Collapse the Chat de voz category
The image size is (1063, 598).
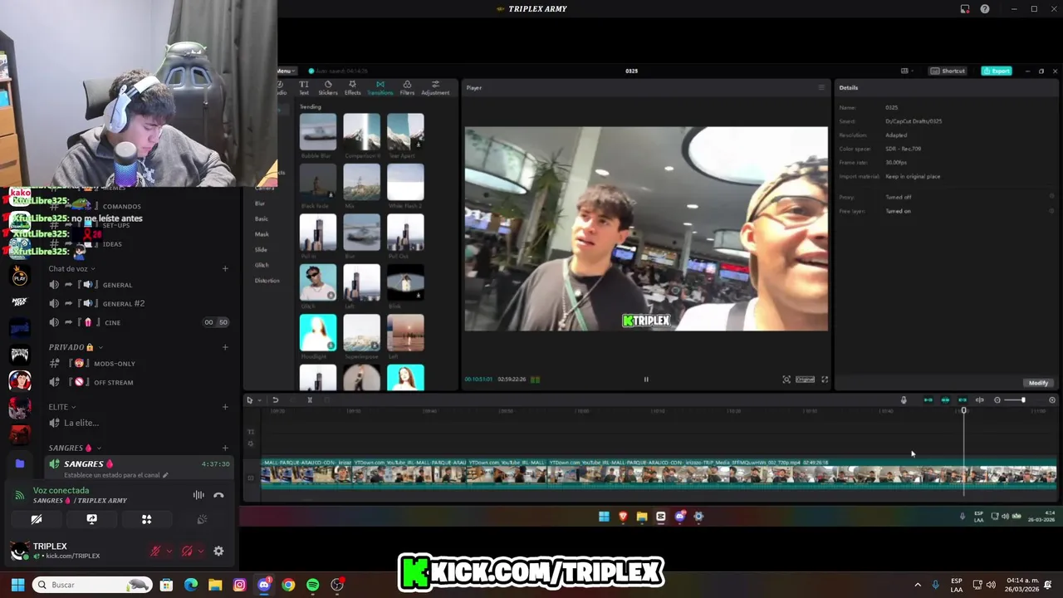(71, 268)
